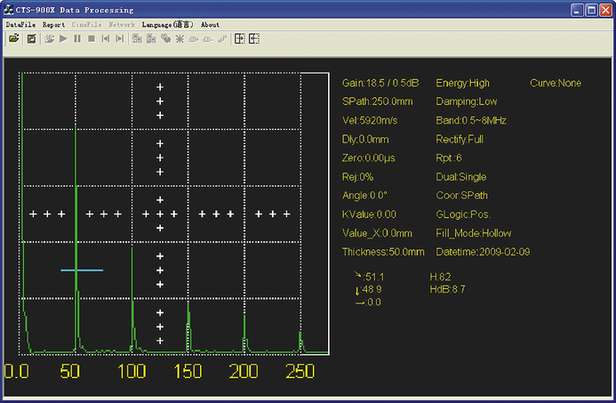Click the dB+ gain increase icon
Screen dimensions: 616x403
193,39
